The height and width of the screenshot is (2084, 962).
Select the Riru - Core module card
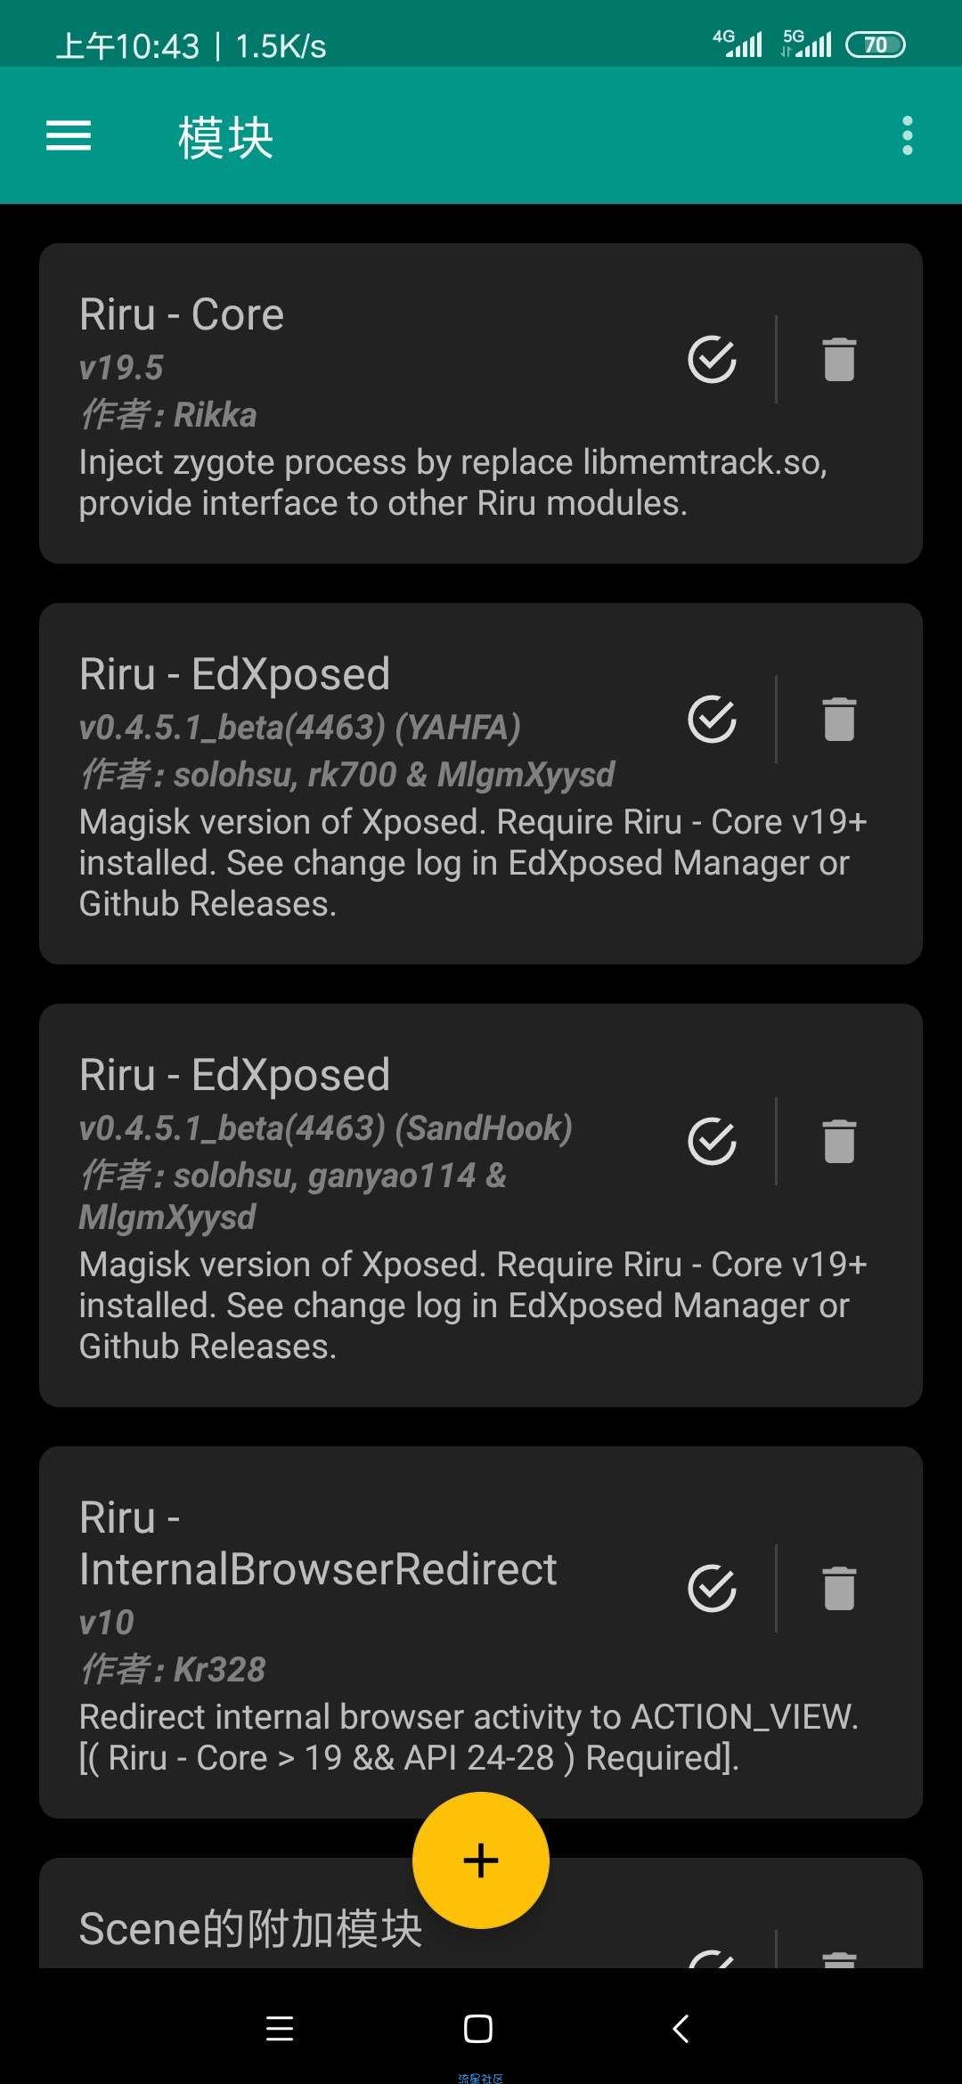point(481,403)
